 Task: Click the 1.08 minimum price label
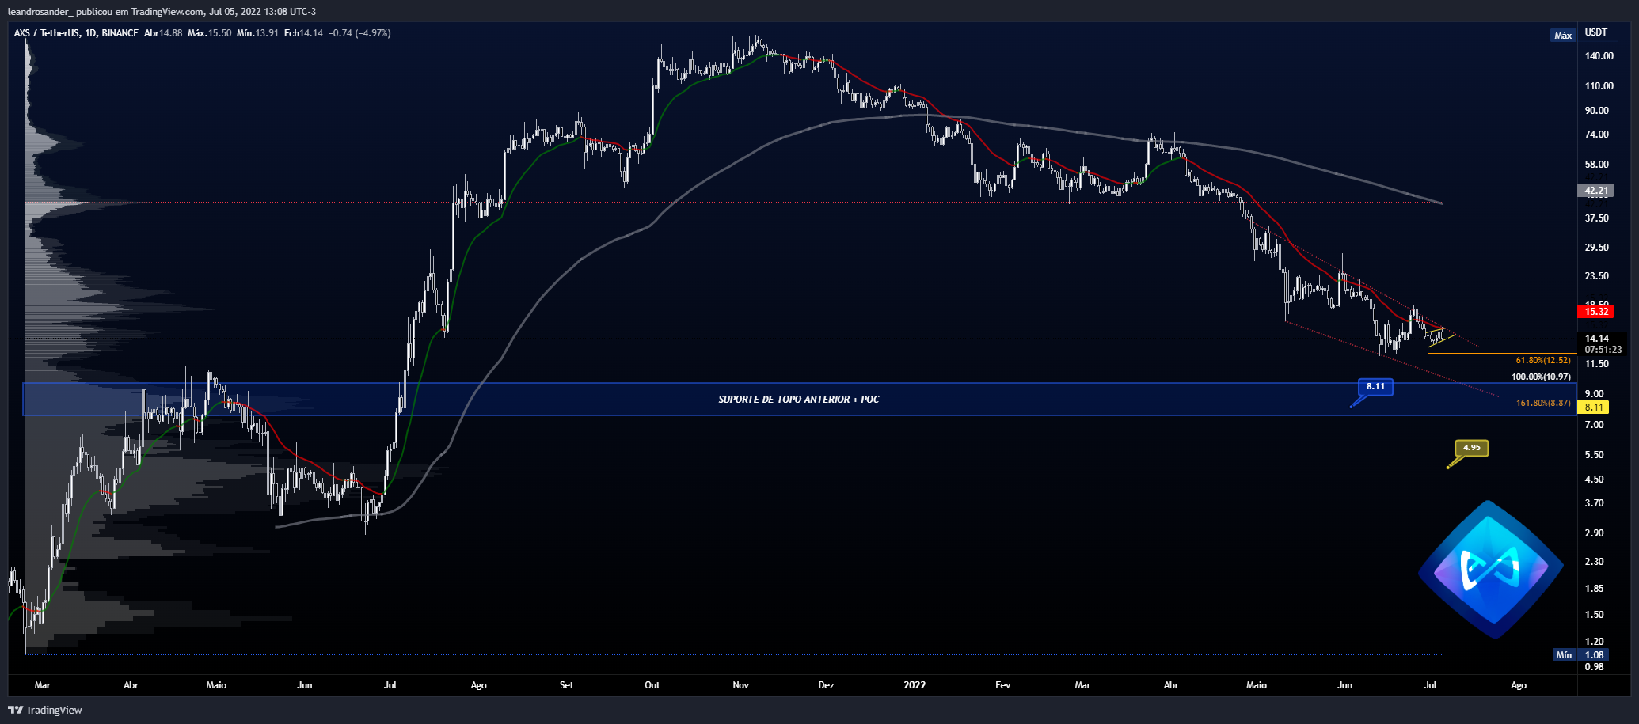click(x=1594, y=655)
